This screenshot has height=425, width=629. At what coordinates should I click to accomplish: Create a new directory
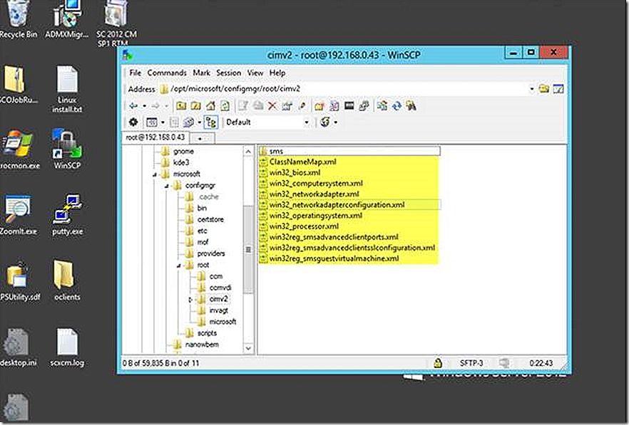319,106
